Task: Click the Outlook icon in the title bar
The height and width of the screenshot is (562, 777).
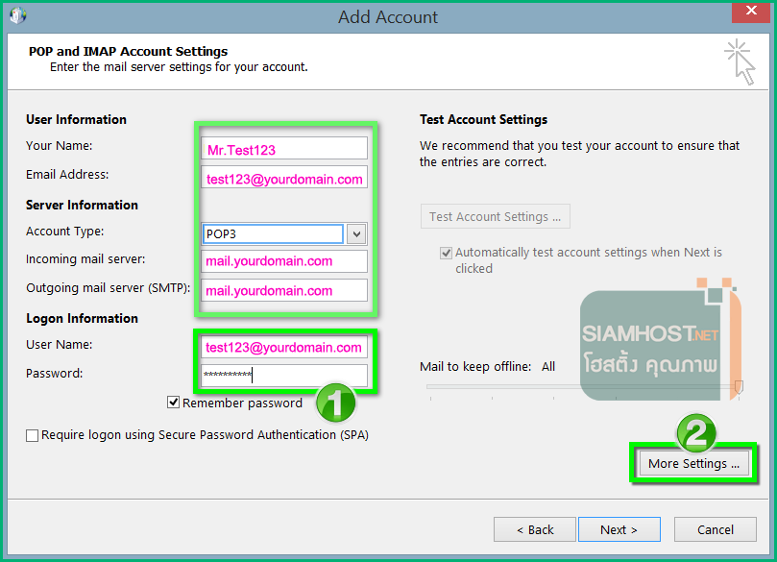Action: pos(17,16)
